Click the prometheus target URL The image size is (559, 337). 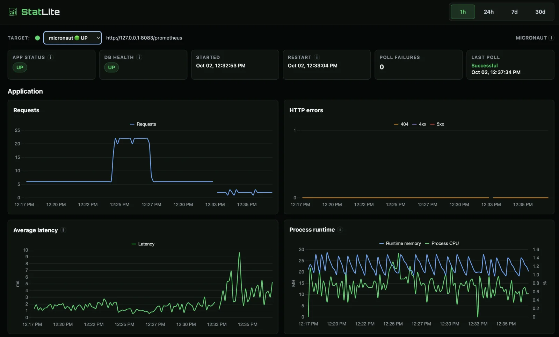tap(144, 38)
